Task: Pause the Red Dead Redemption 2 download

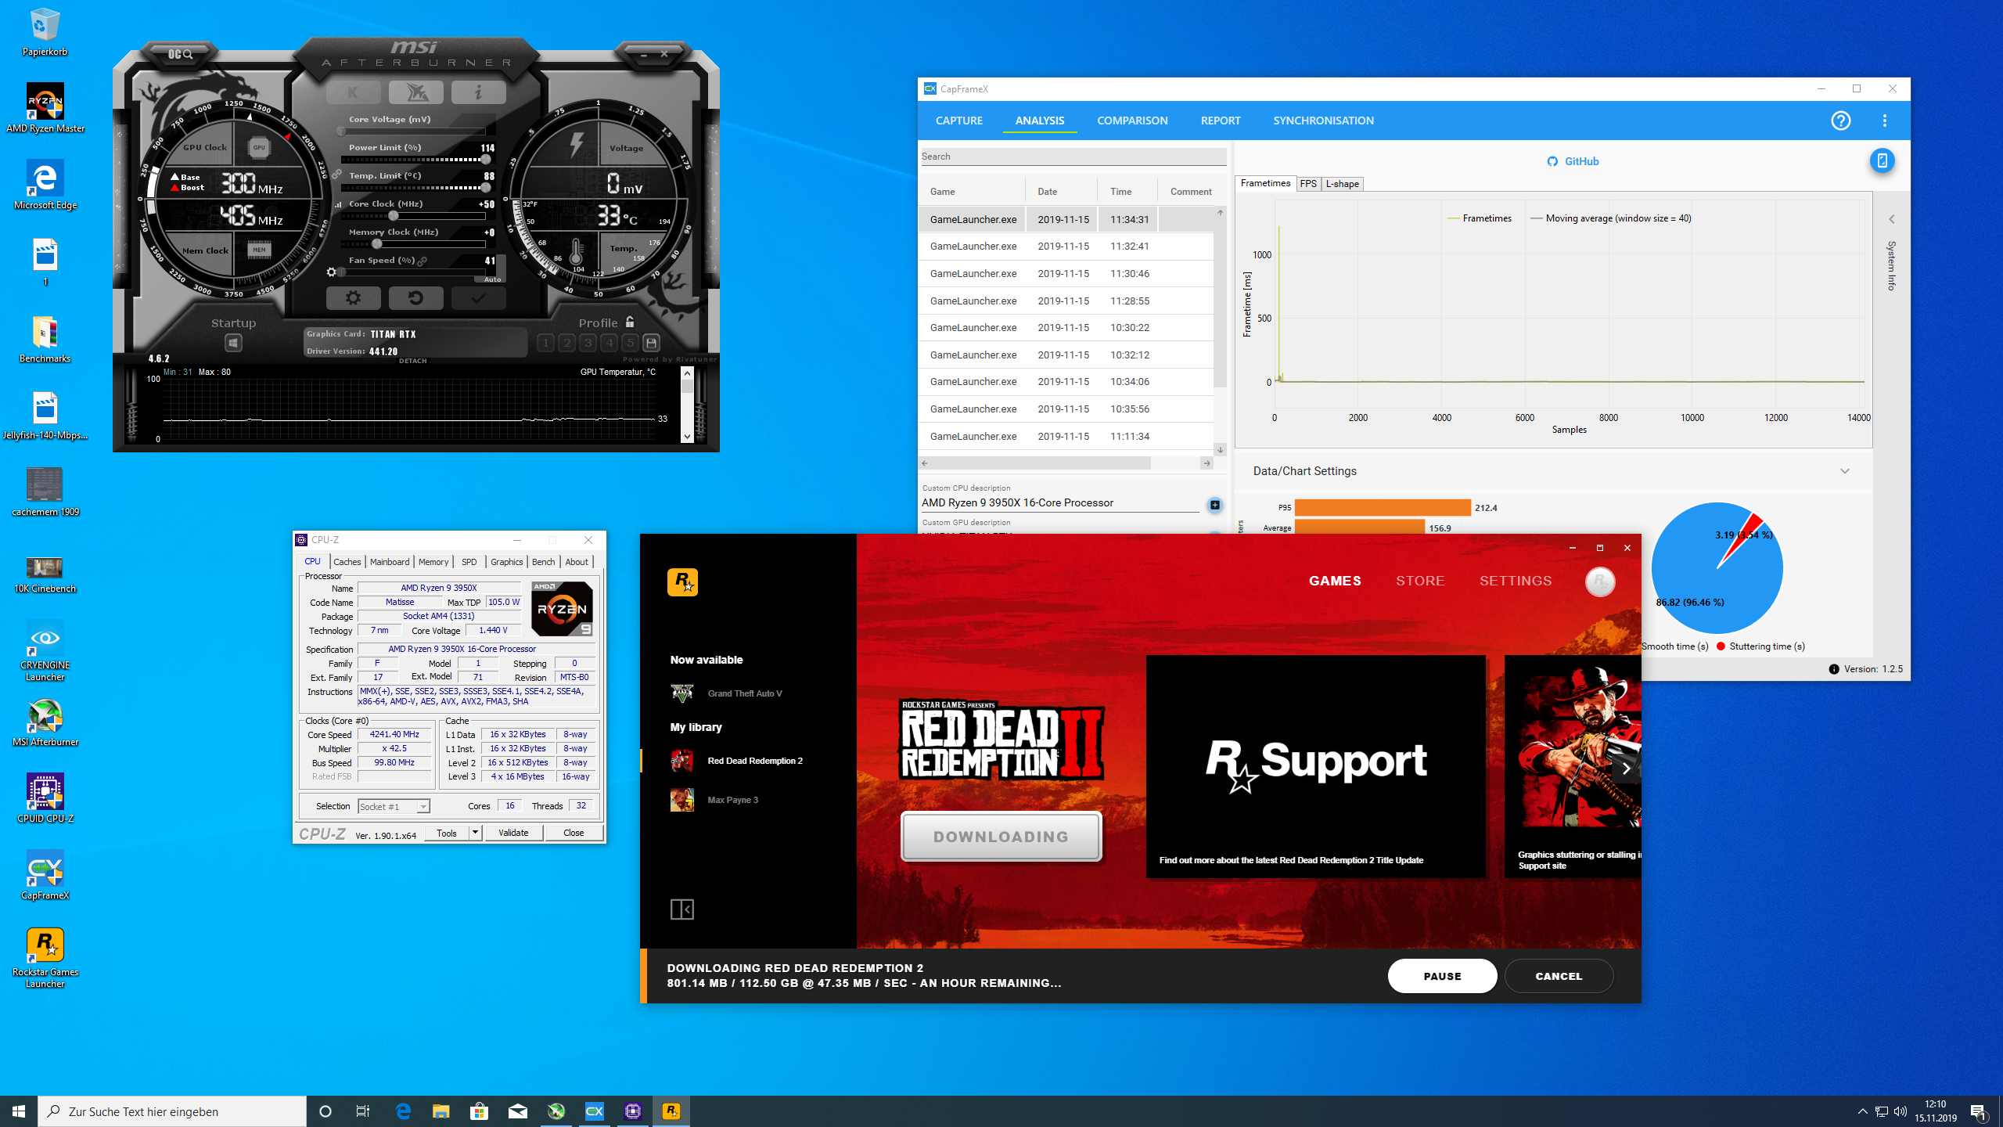Action: pyautogui.click(x=1442, y=976)
